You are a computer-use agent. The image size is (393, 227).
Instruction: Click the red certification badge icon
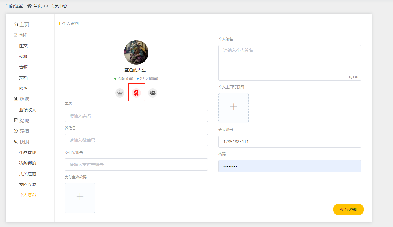136,93
